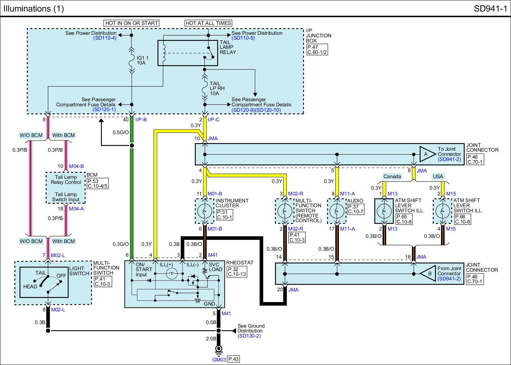
Task: Select the GM03 ground symbol
Action: (218, 350)
